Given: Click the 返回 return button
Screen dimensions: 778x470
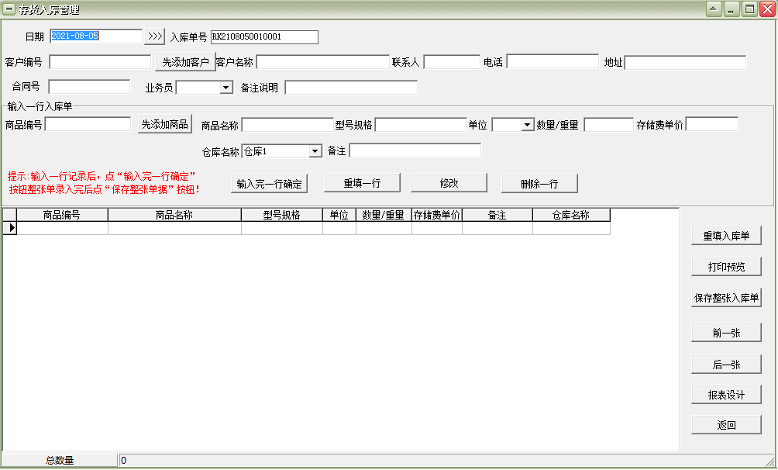Looking at the screenshot, I should tap(726, 424).
